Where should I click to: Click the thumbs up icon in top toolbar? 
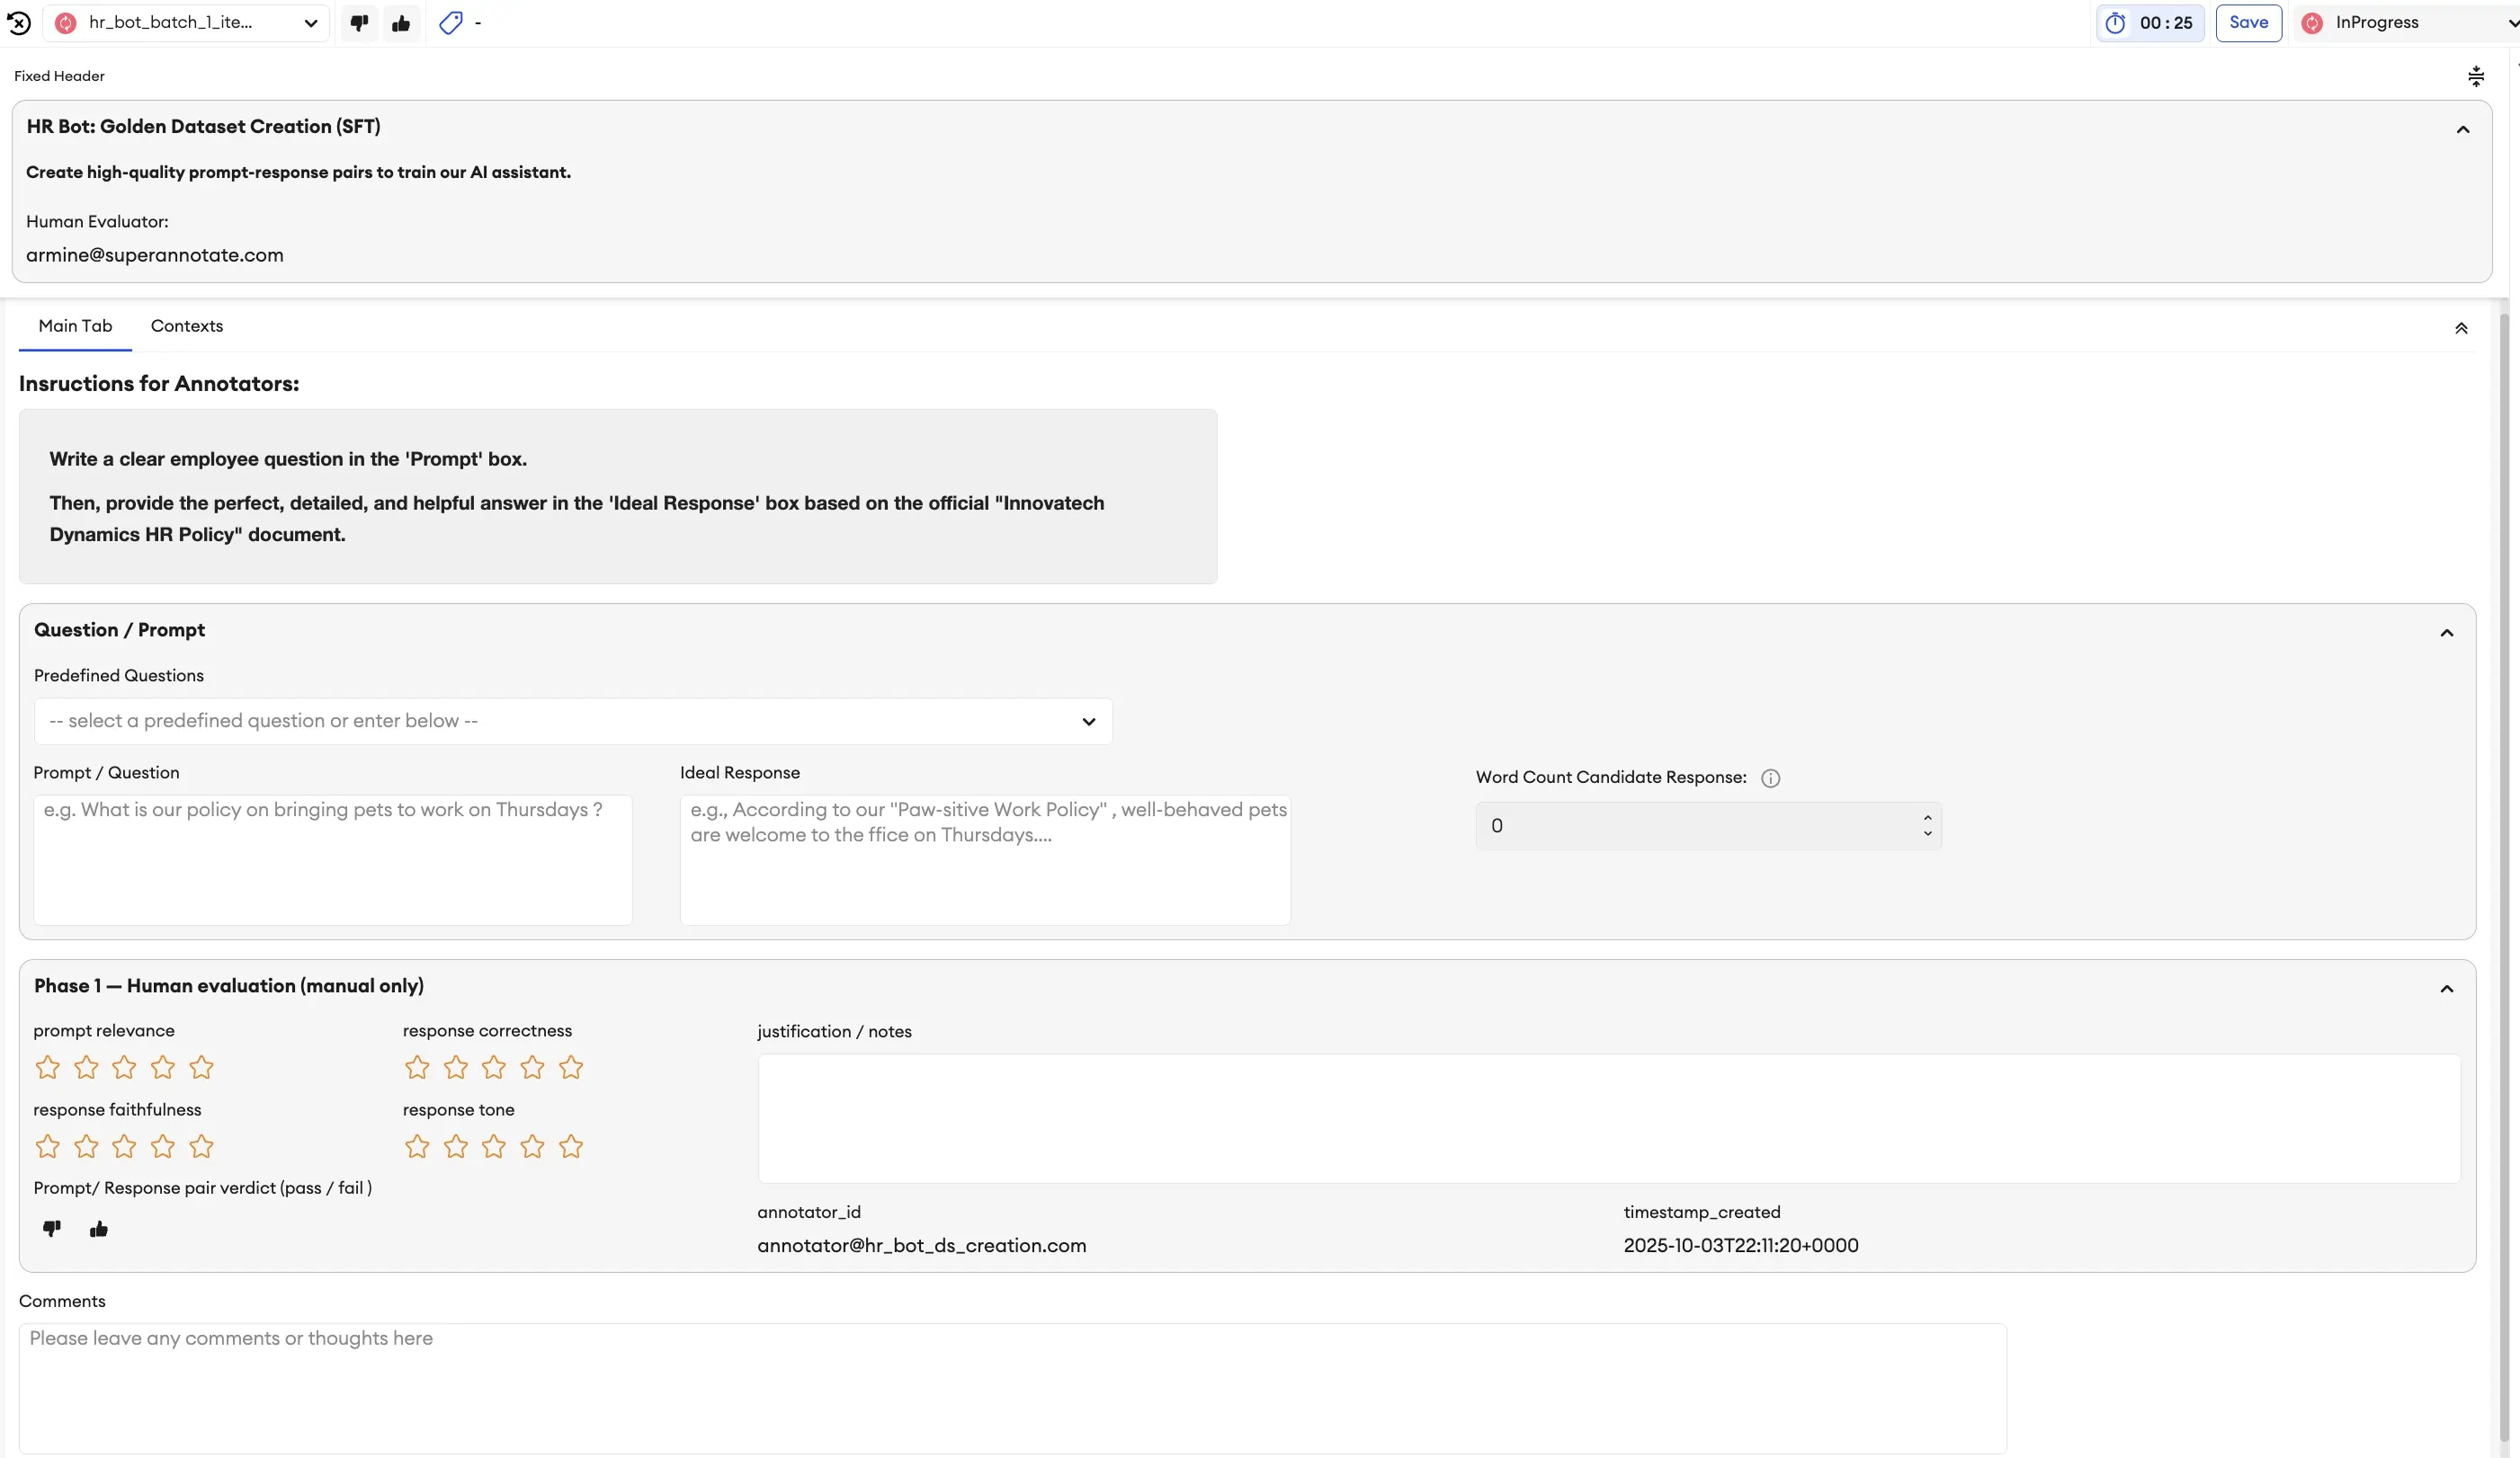pos(401,22)
